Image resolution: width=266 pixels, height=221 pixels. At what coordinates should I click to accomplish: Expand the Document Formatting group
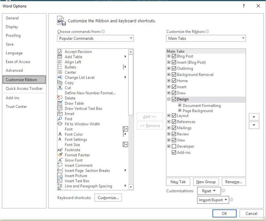180,105
